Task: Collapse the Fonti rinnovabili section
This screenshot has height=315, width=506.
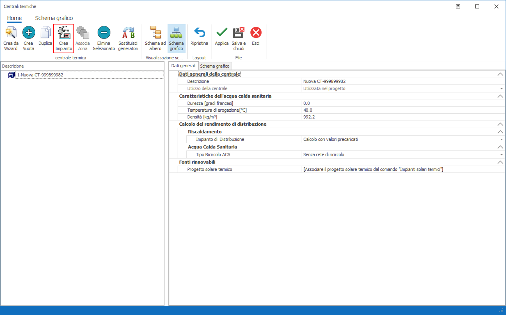Action: click(x=500, y=162)
